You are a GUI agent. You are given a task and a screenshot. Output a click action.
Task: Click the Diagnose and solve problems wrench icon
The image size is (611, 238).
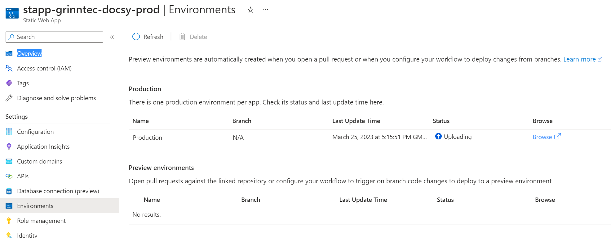[x=9, y=98]
